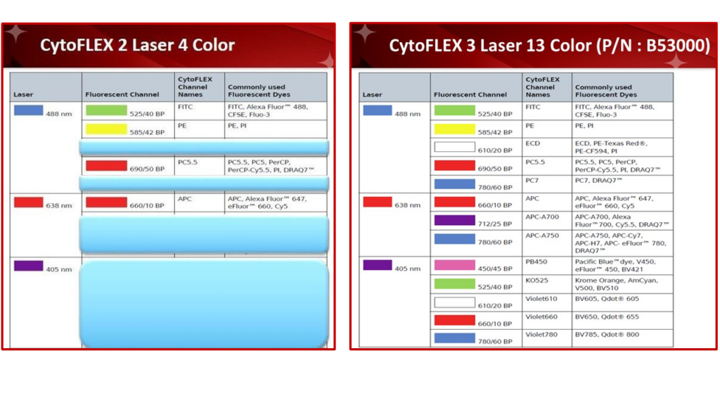Toggle the blue 488 nm laser indicator

[28, 110]
